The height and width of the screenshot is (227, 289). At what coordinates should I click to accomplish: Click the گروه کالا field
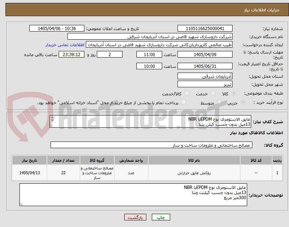click(x=151, y=145)
